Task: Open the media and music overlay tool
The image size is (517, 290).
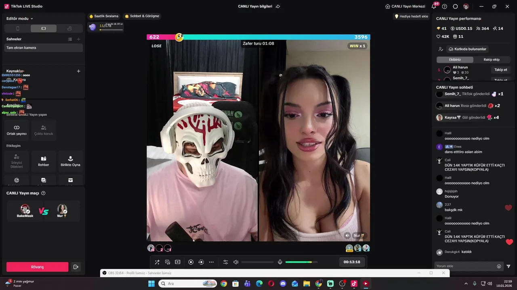Action: pyautogui.click(x=168, y=262)
